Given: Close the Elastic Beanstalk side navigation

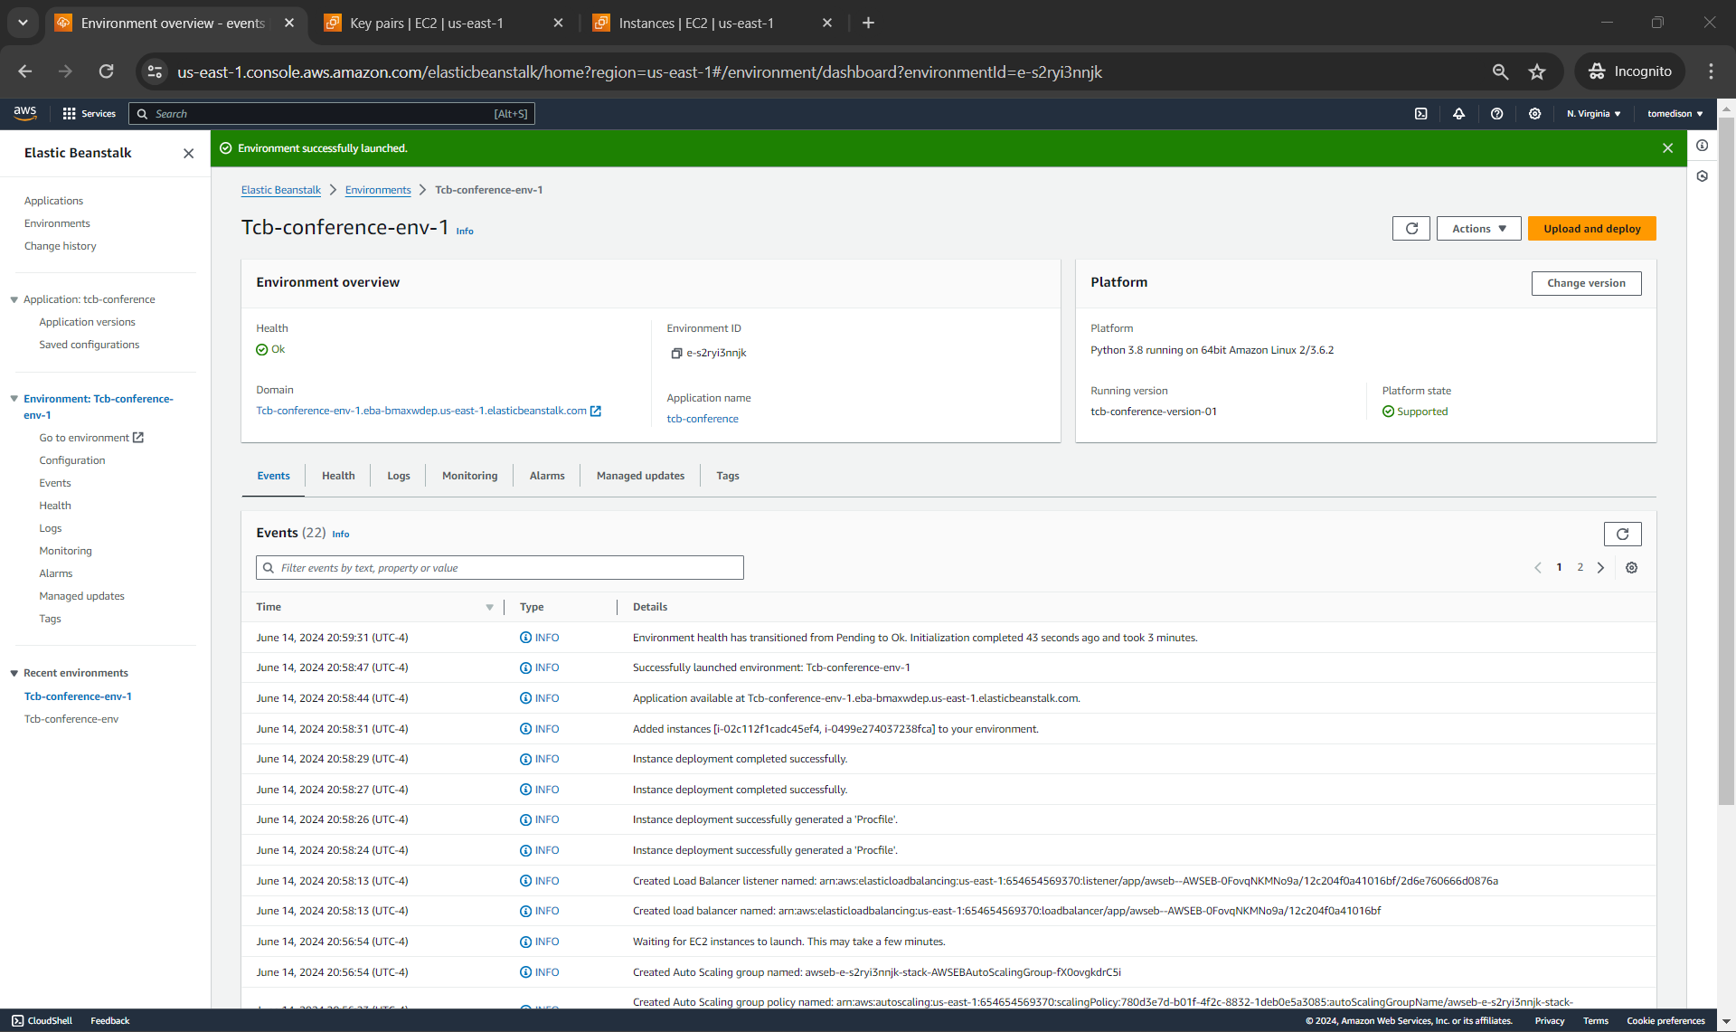Looking at the screenshot, I should (188, 154).
